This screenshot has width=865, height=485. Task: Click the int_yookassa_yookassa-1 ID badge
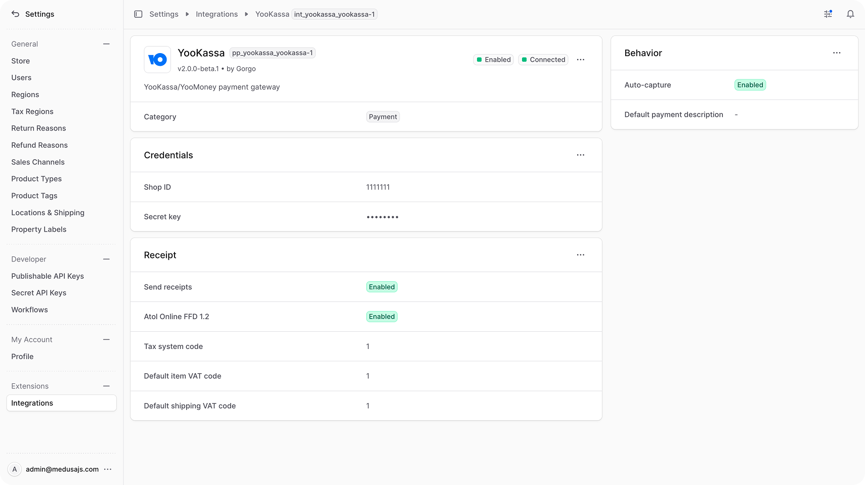334,14
